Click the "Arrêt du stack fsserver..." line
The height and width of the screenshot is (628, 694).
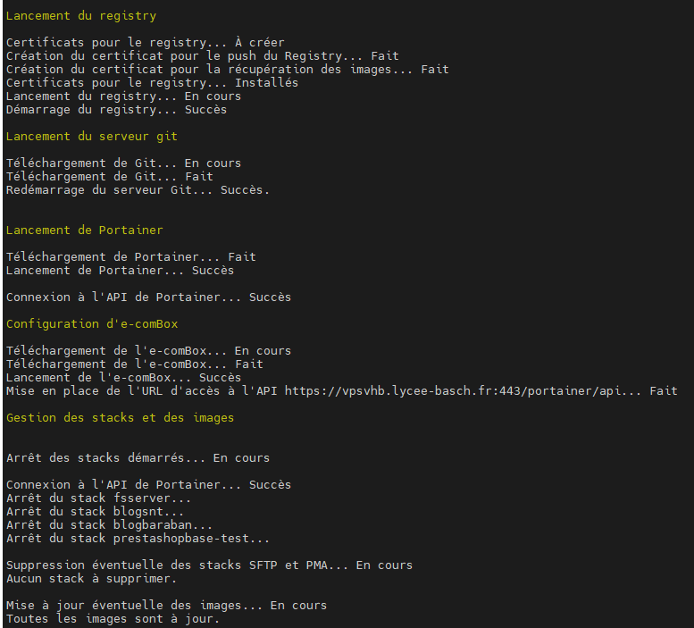[x=99, y=498]
